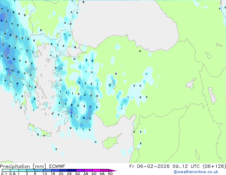The image size is (226, 175).
Task: Click the '(06+126)' forecast step text
Action: click(214, 166)
